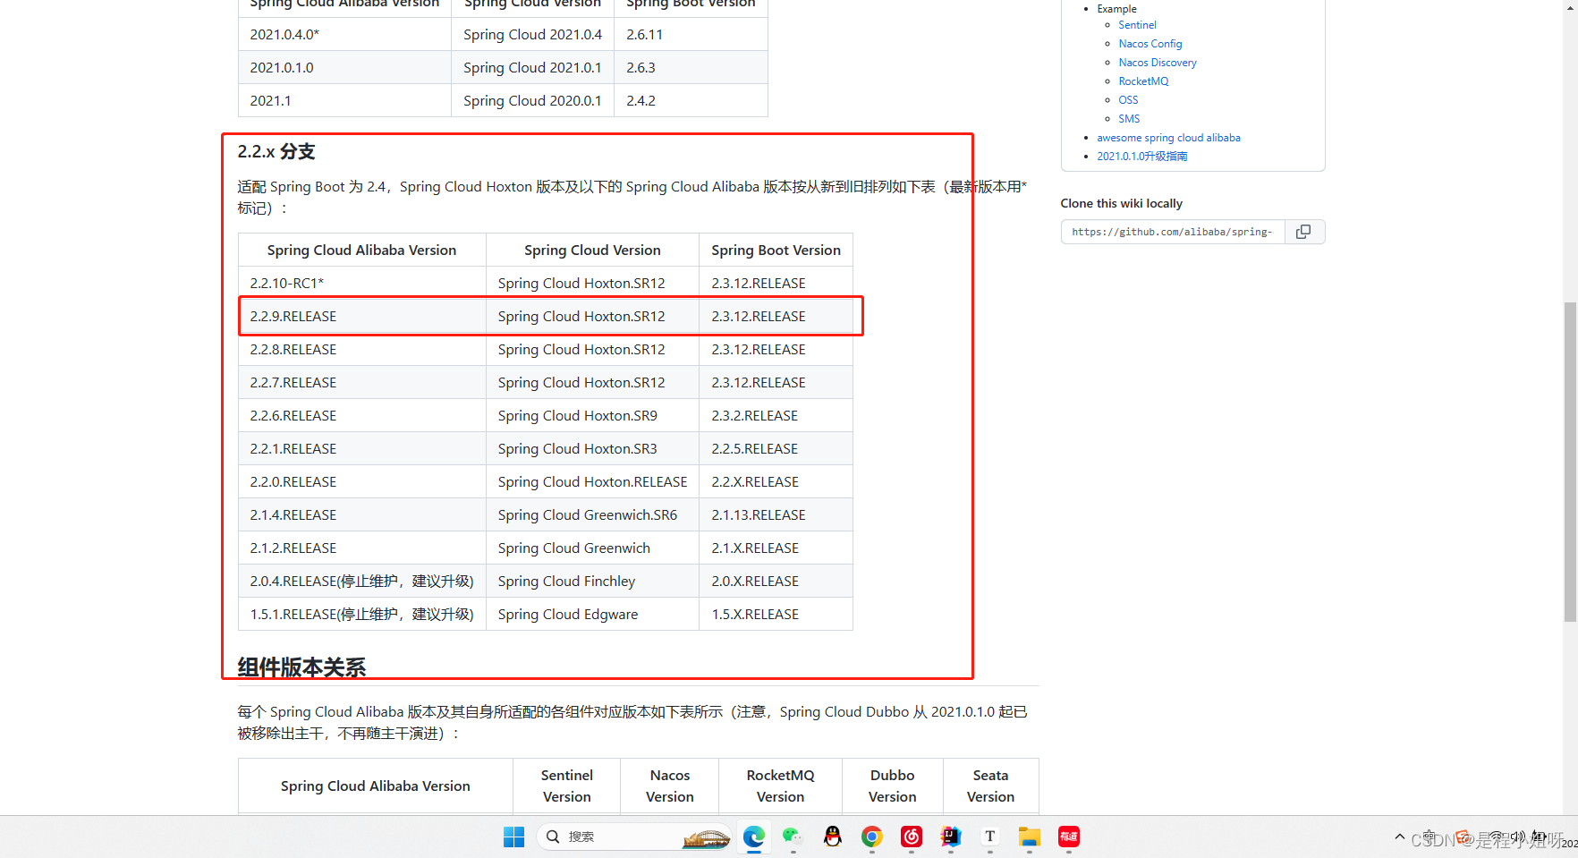Screen dimensions: 1578x858
Task: Select the wiki clone URL field
Action: [1173, 232]
